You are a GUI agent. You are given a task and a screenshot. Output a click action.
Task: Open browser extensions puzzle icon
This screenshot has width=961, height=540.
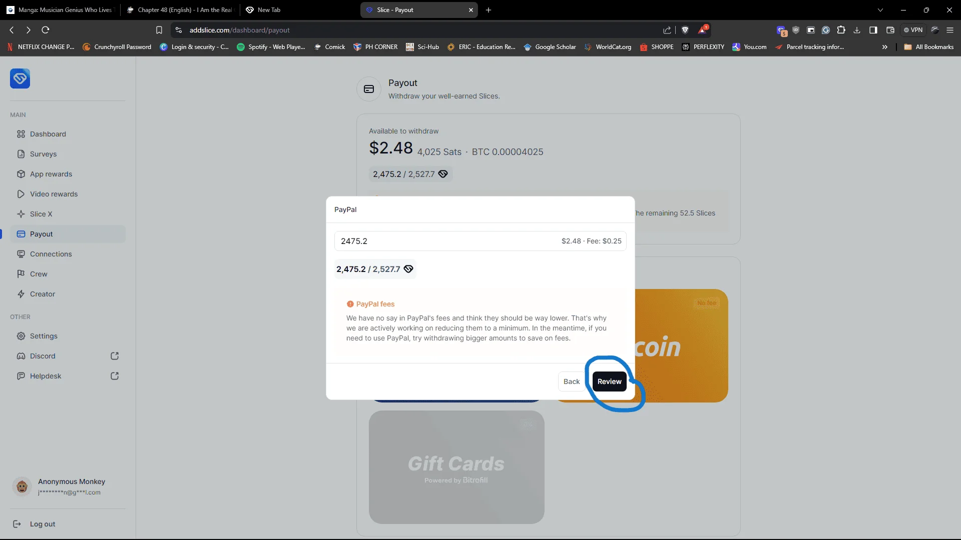click(841, 30)
